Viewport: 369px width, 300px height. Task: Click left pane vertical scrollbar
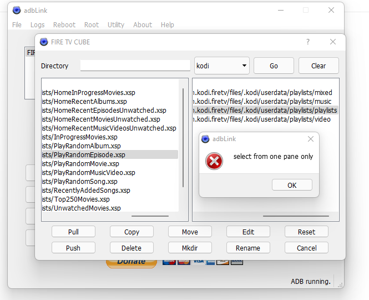183,138
